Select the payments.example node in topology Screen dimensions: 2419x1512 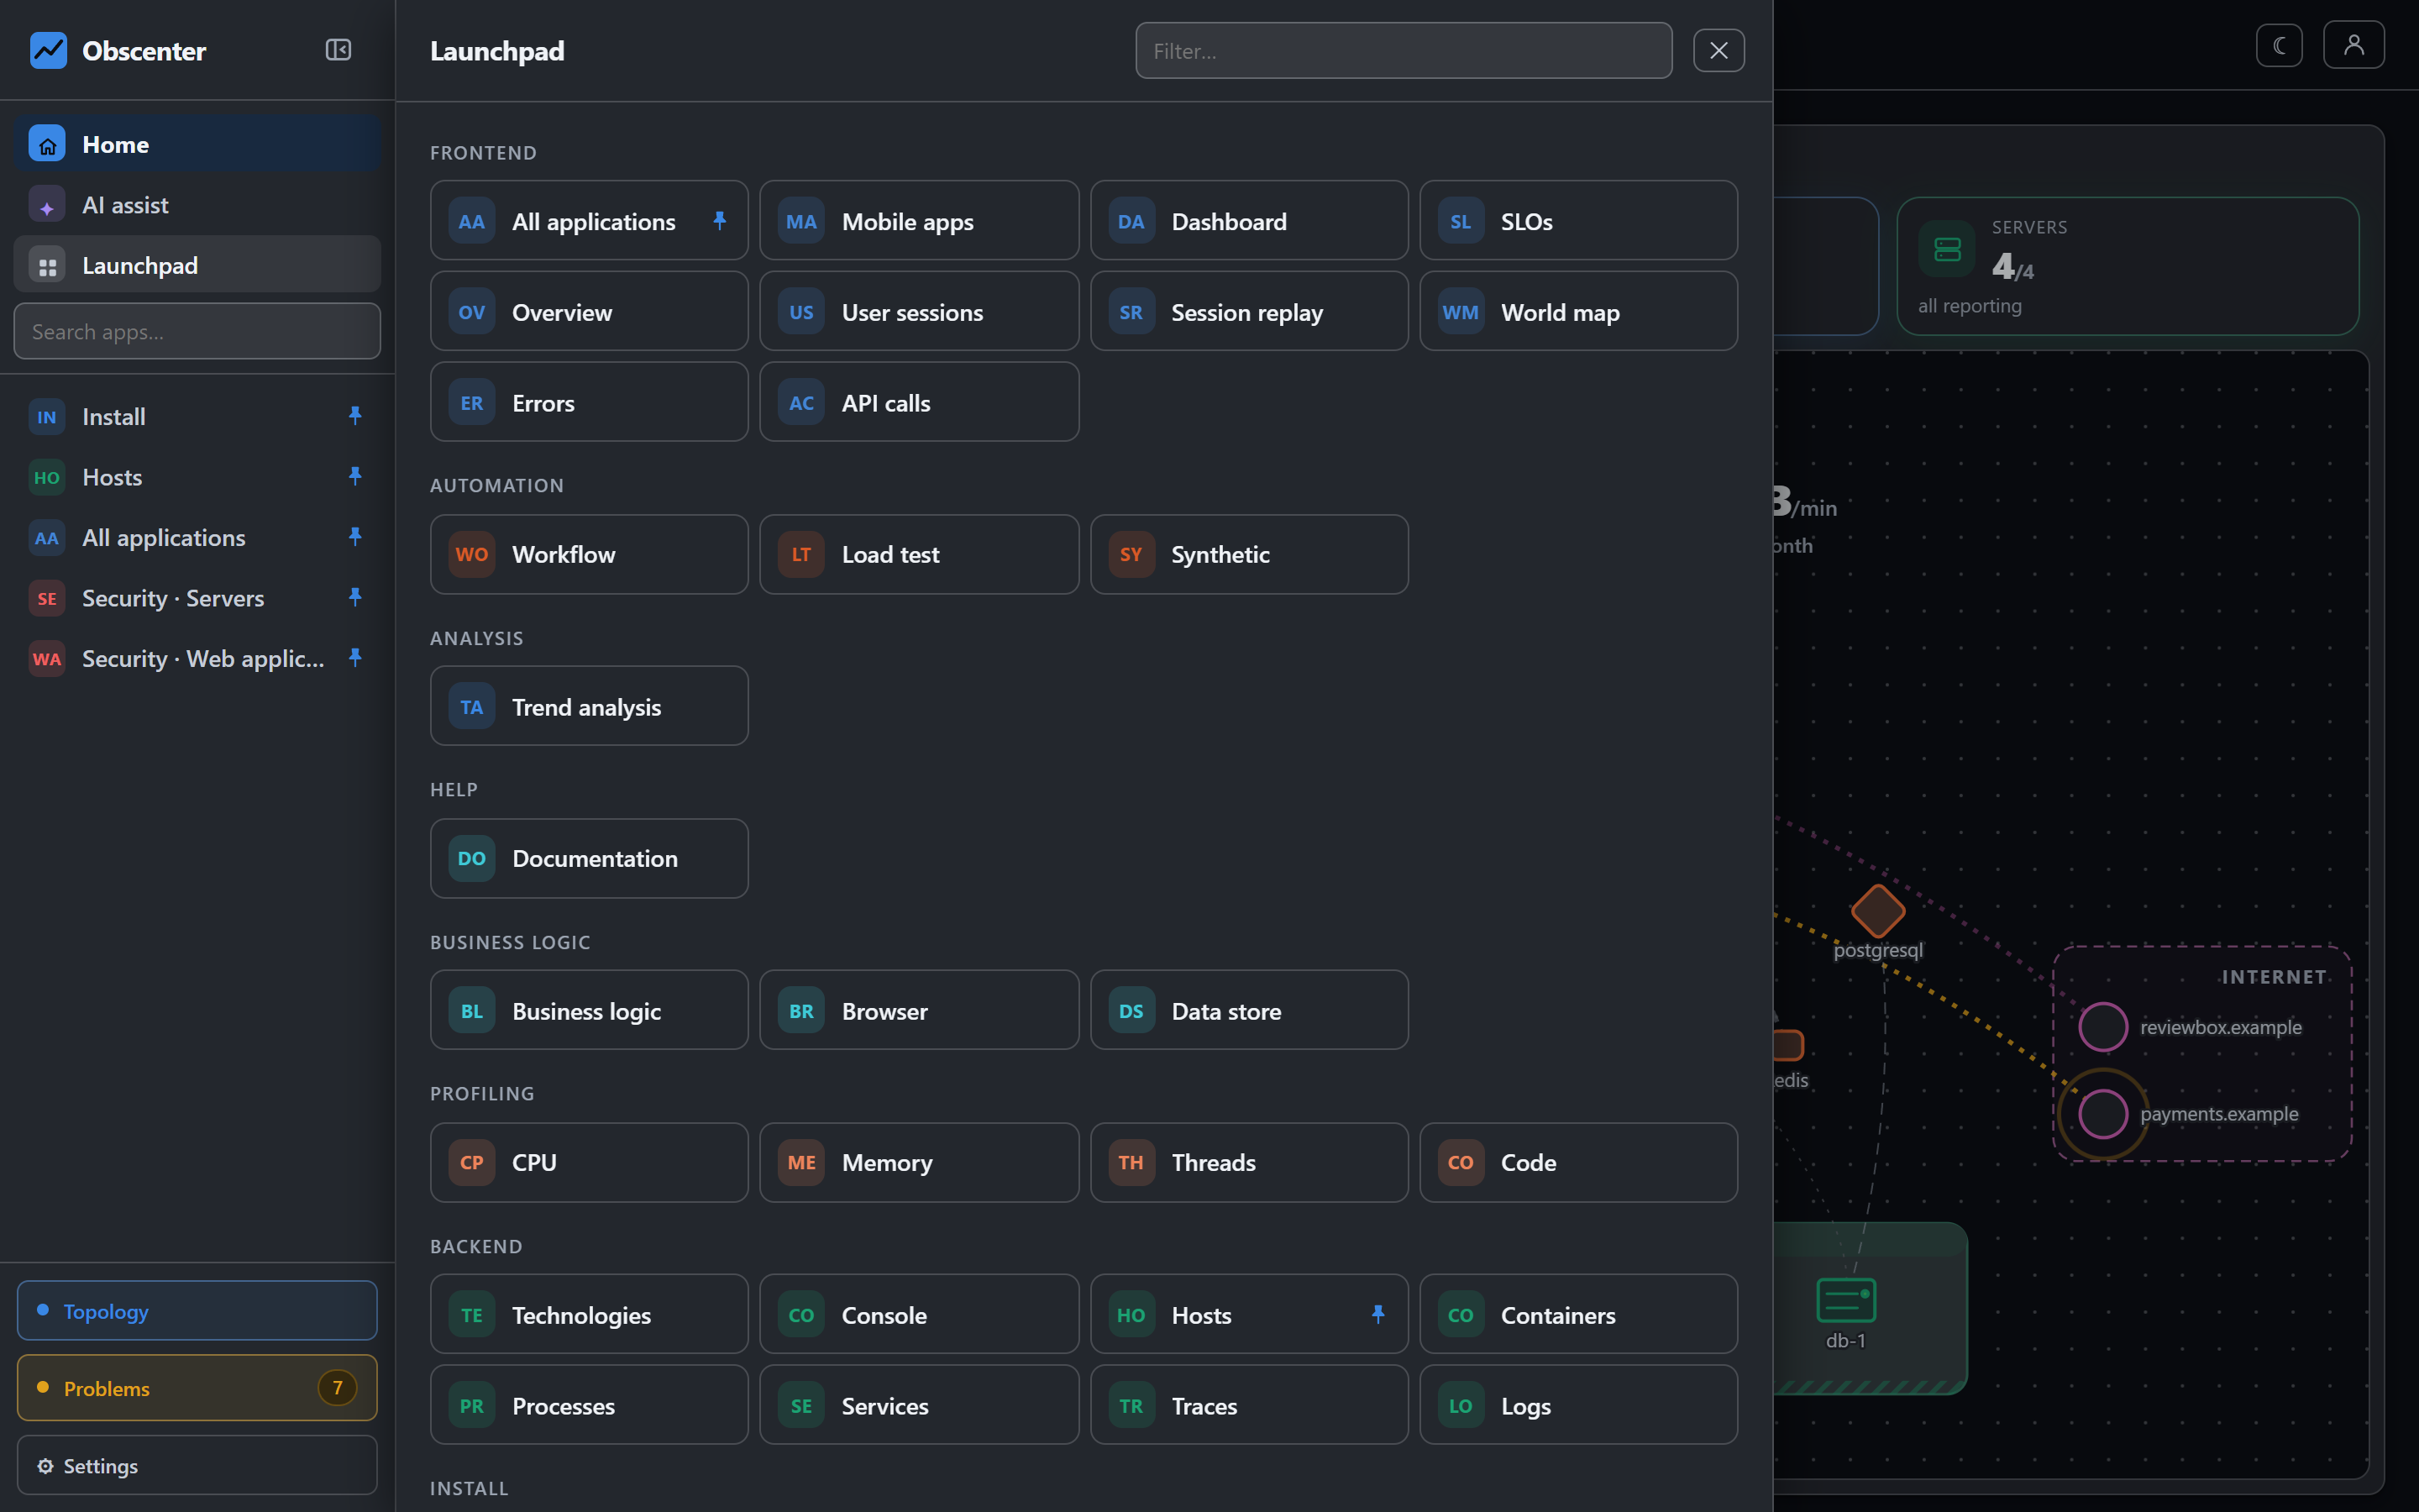coord(2102,1113)
